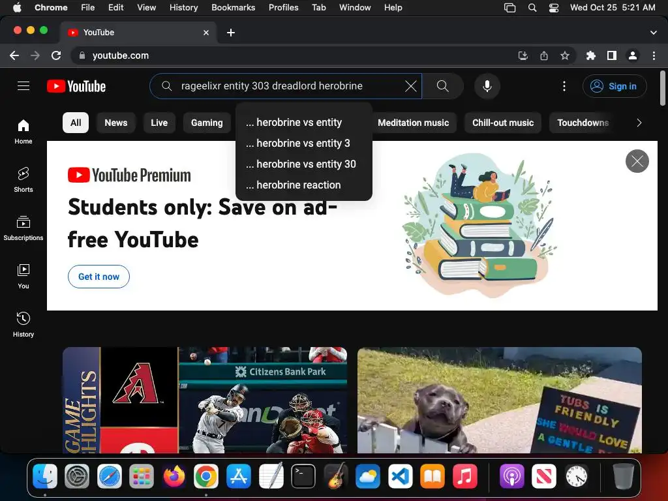This screenshot has width=668, height=501.
Task: Close the YouTube tab
Action: (x=206, y=33)
